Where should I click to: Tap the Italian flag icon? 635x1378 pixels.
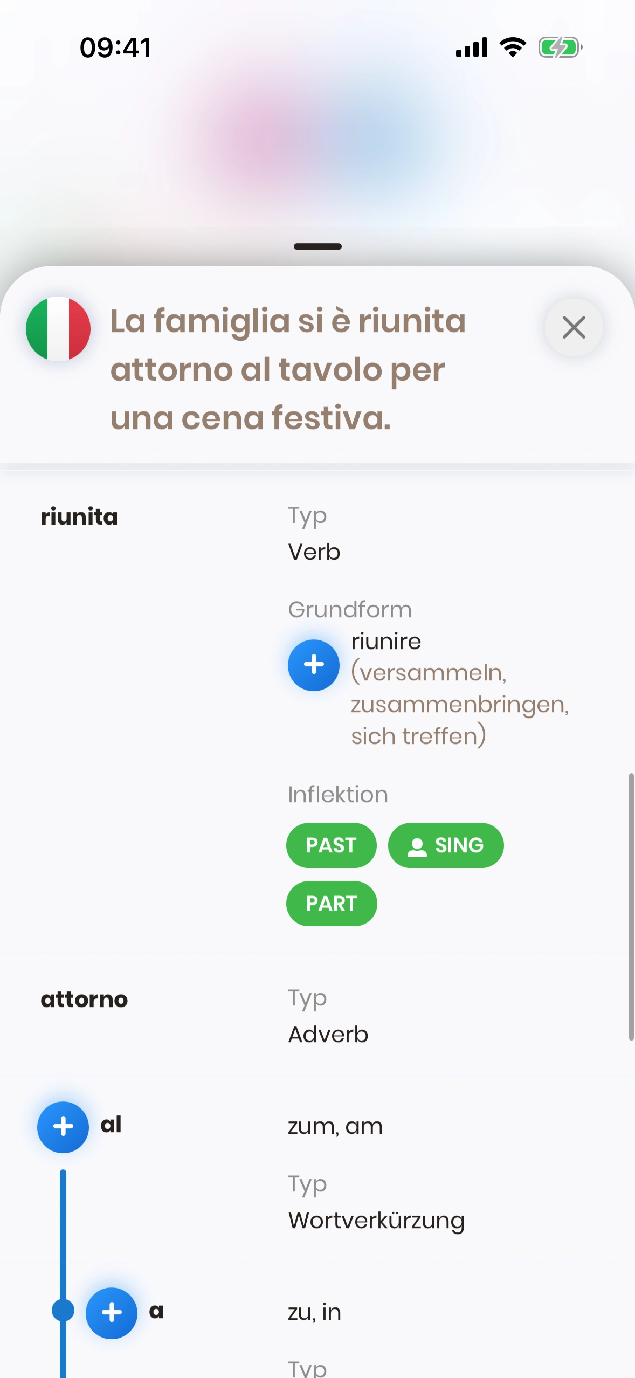[x=58, y=328]
